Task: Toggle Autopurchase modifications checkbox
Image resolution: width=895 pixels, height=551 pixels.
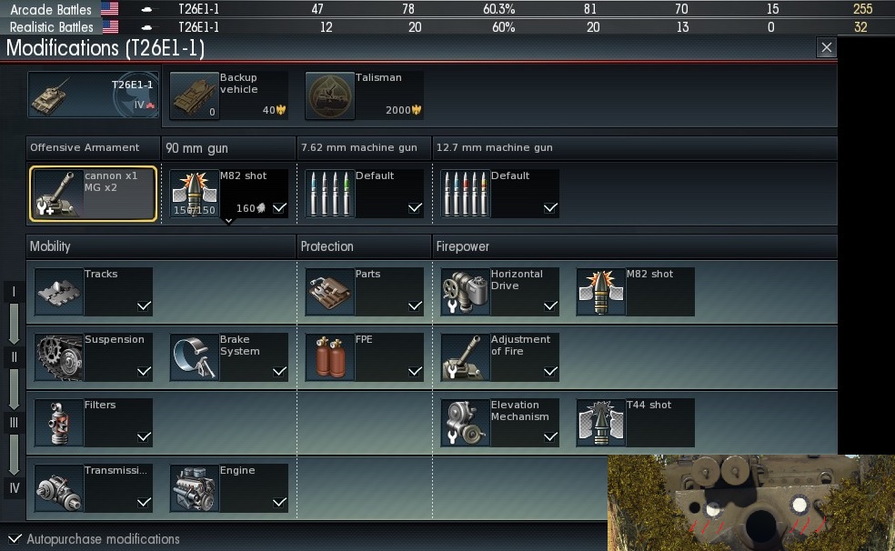Action: [x=15, y=538]
